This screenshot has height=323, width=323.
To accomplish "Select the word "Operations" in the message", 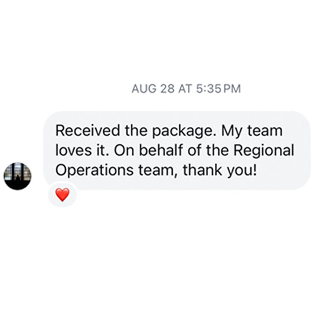I will 94,171.
